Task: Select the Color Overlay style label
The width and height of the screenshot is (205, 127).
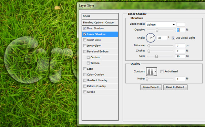Action: [95, 74]
